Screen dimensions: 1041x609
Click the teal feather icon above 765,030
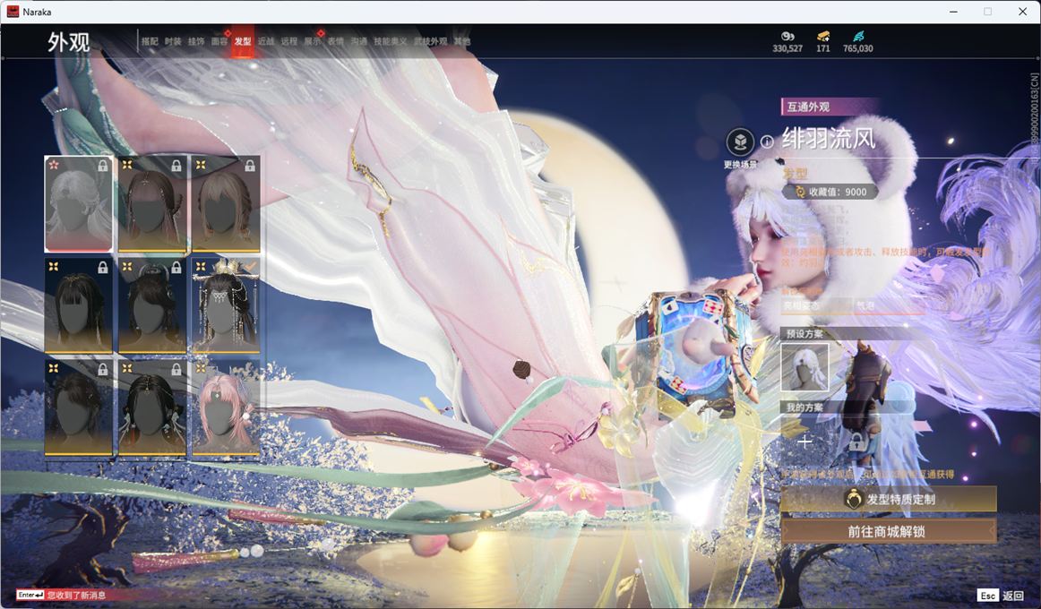(858, 36)
